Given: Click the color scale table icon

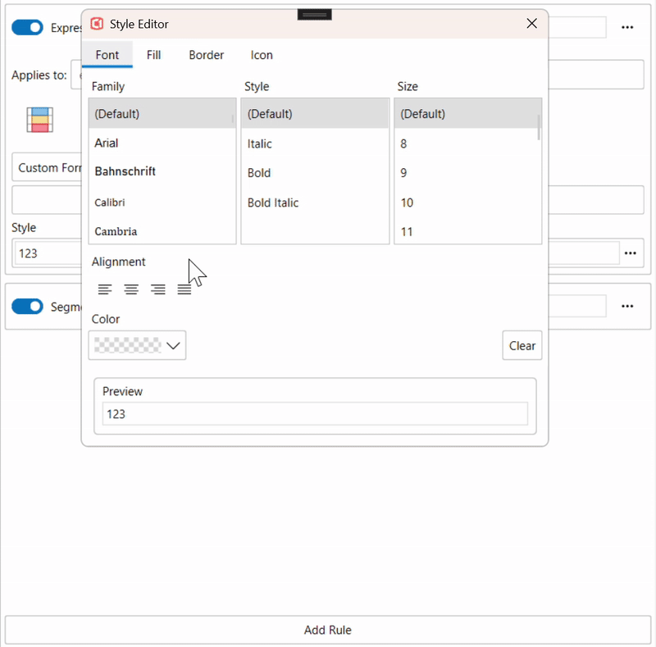Looking at the screenshot, I should tap(40, 120).
